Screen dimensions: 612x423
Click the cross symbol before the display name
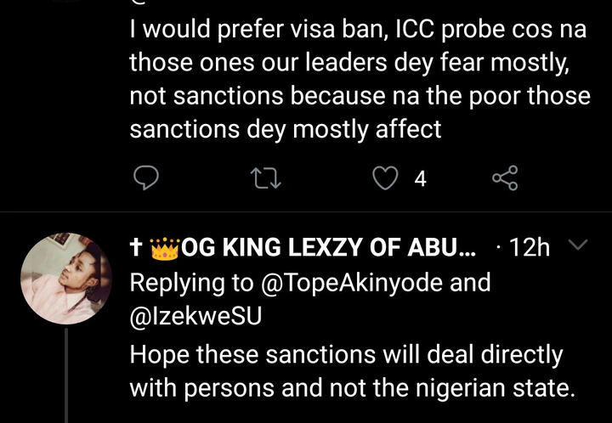(x=136, y=247)
